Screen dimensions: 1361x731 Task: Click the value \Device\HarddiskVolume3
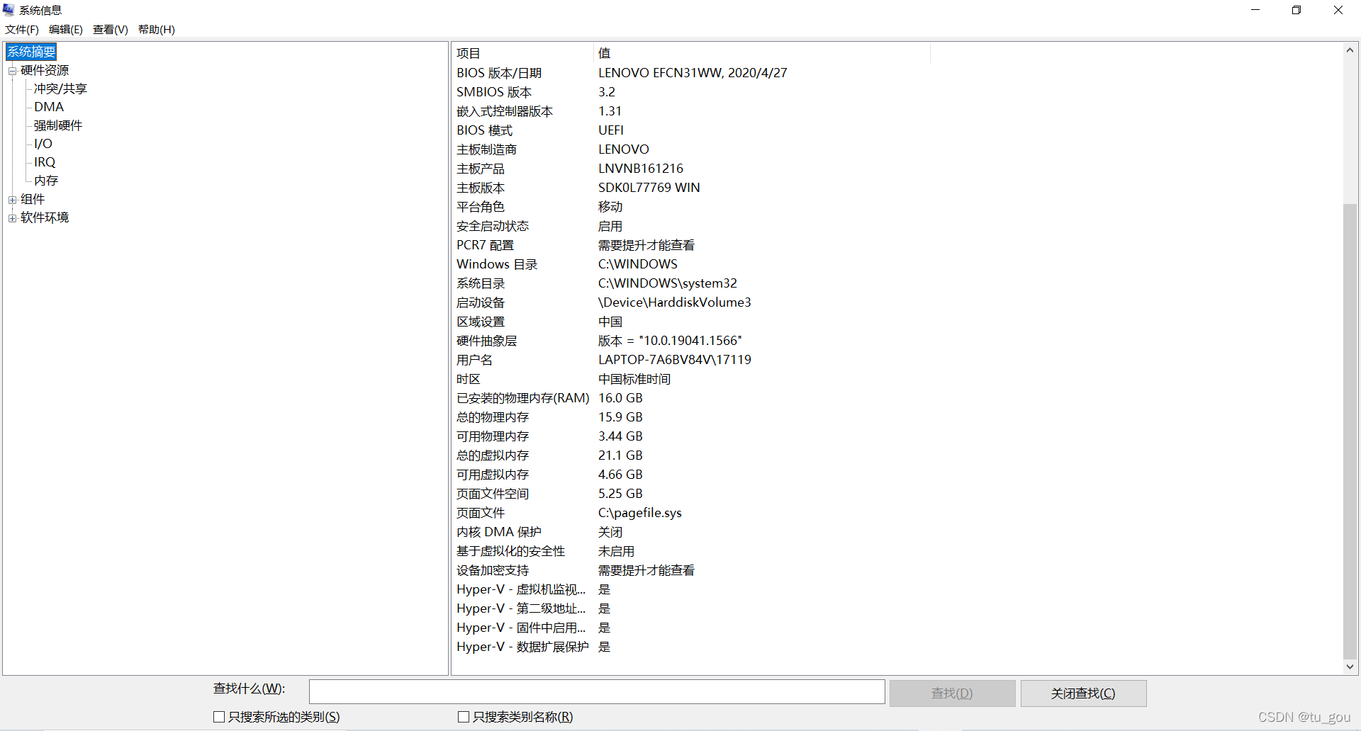(x=675, y=302)
